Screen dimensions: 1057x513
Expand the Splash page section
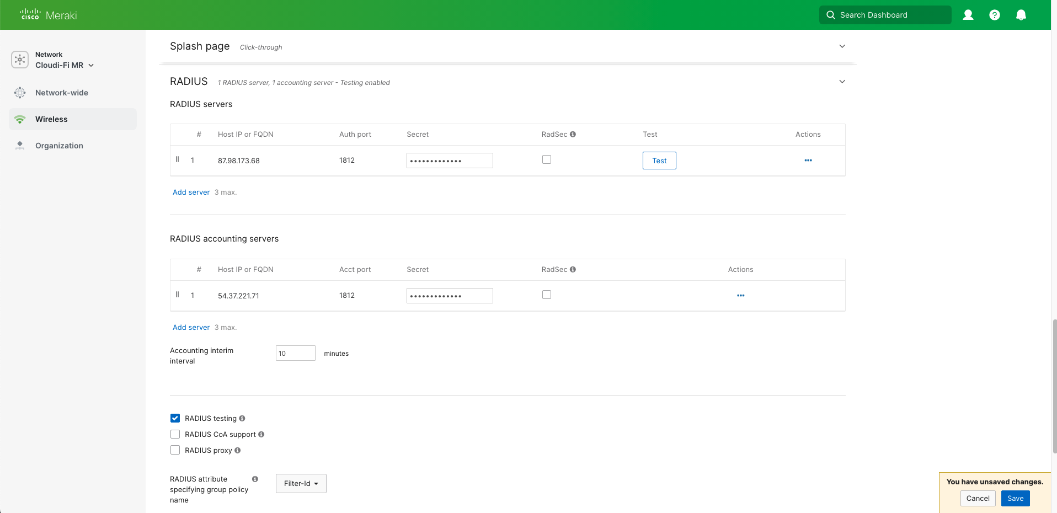click(842, 46)
